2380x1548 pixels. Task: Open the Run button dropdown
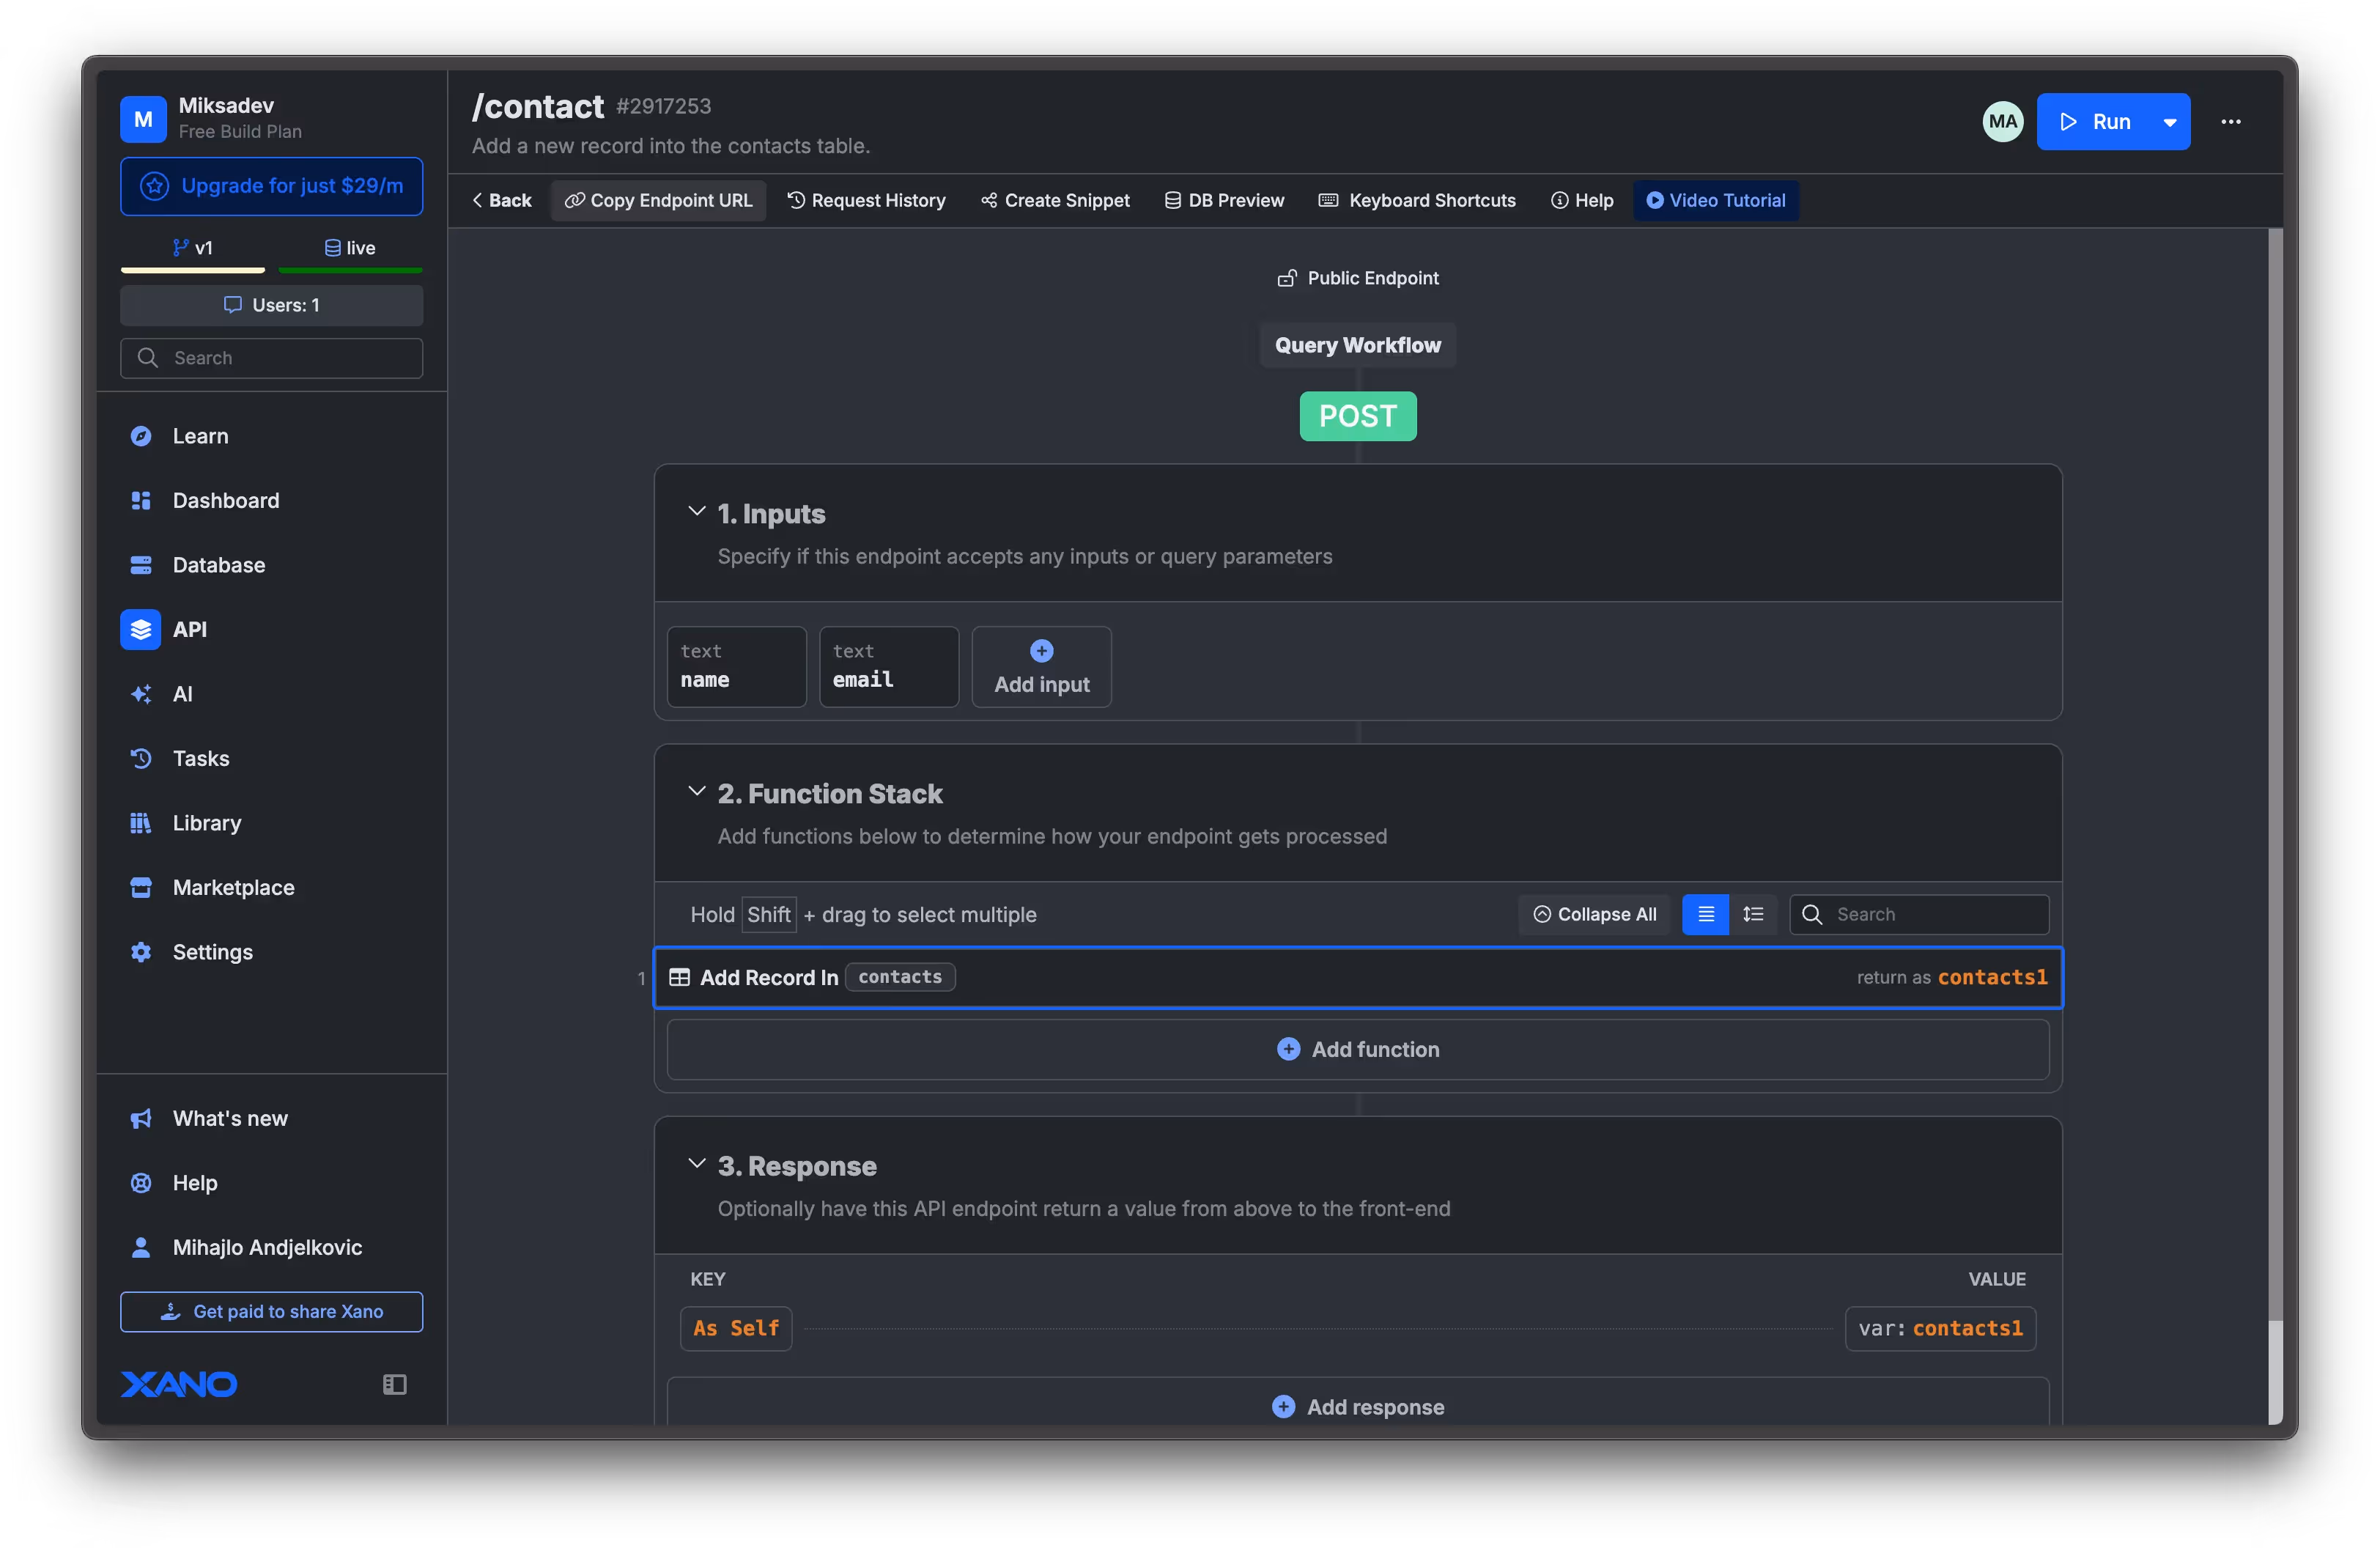(2168, 121)
